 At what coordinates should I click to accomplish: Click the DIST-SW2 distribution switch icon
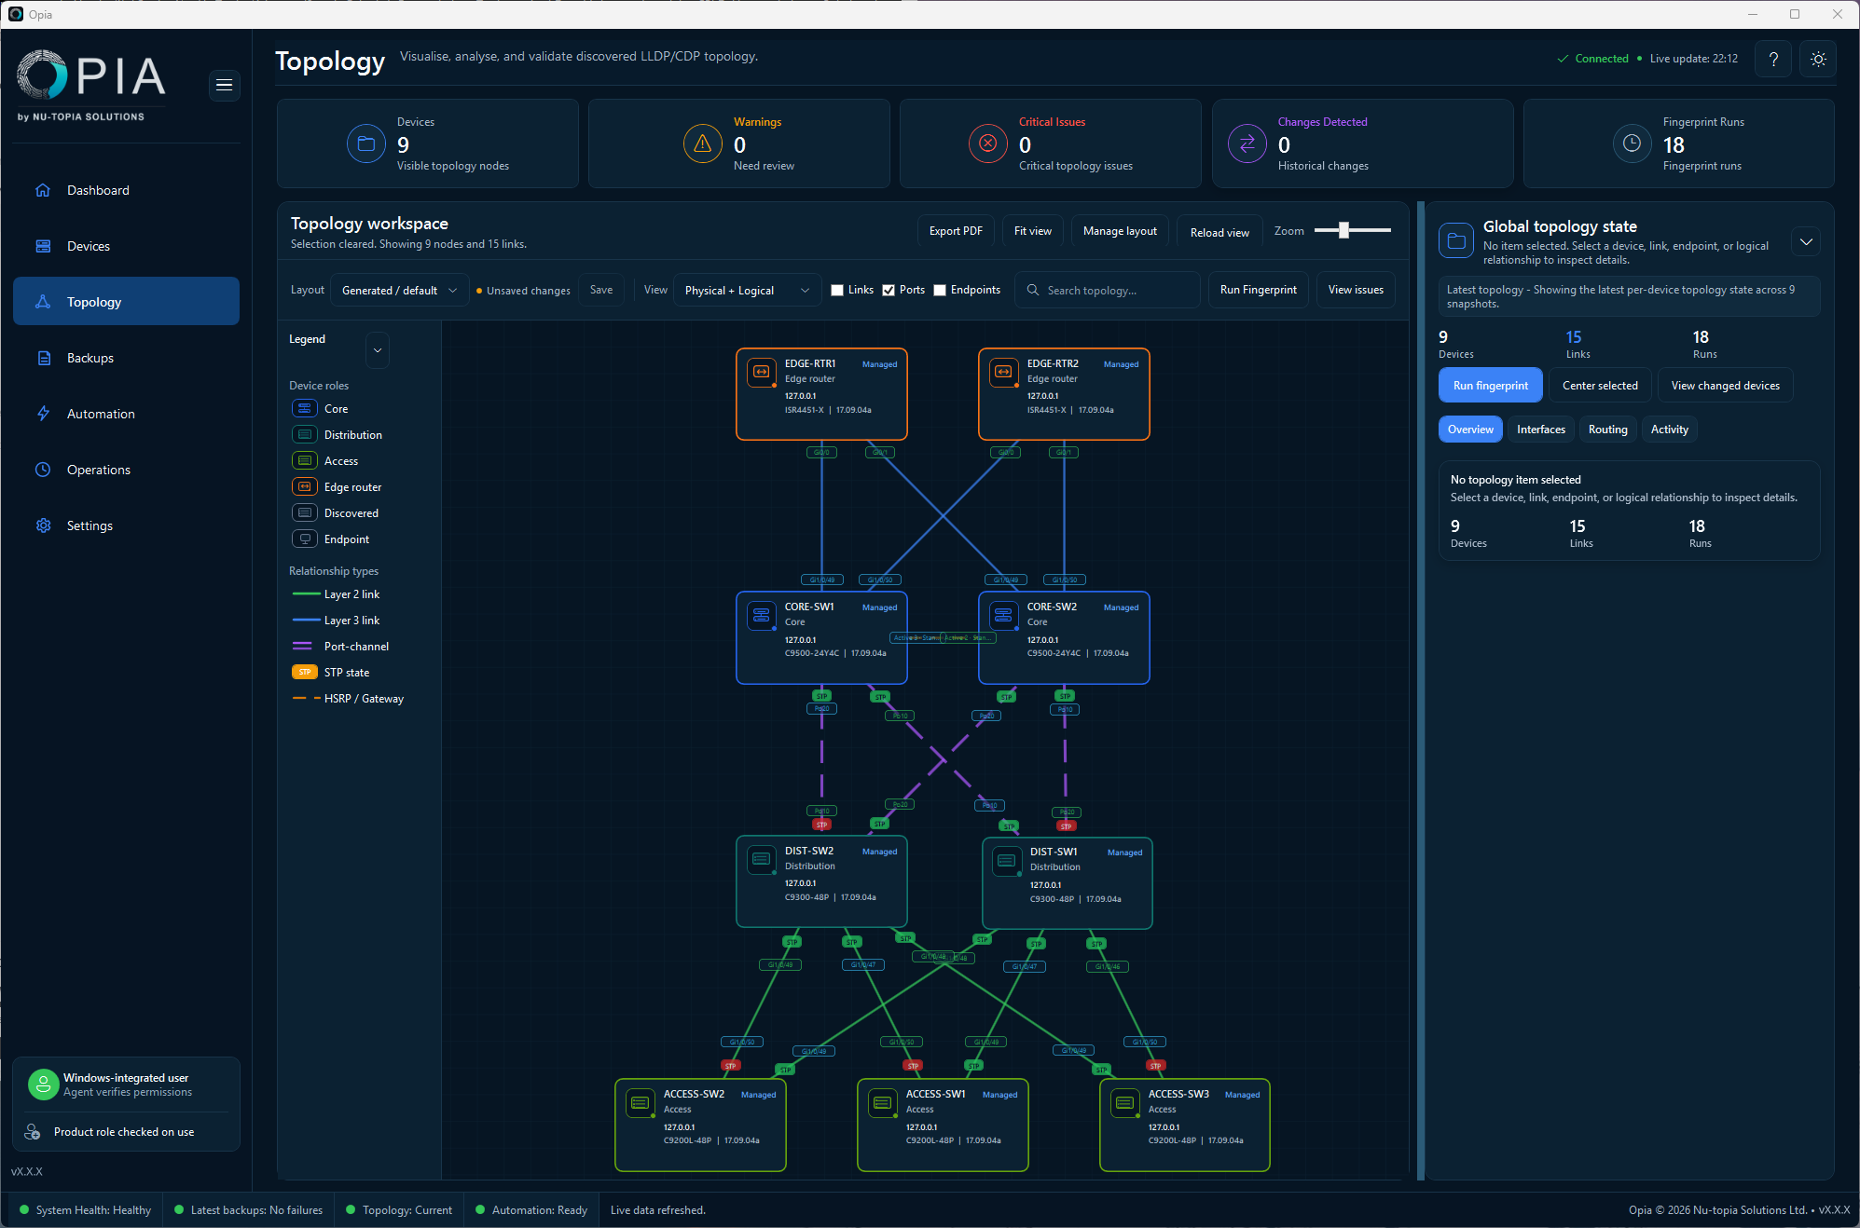[762, 859]
